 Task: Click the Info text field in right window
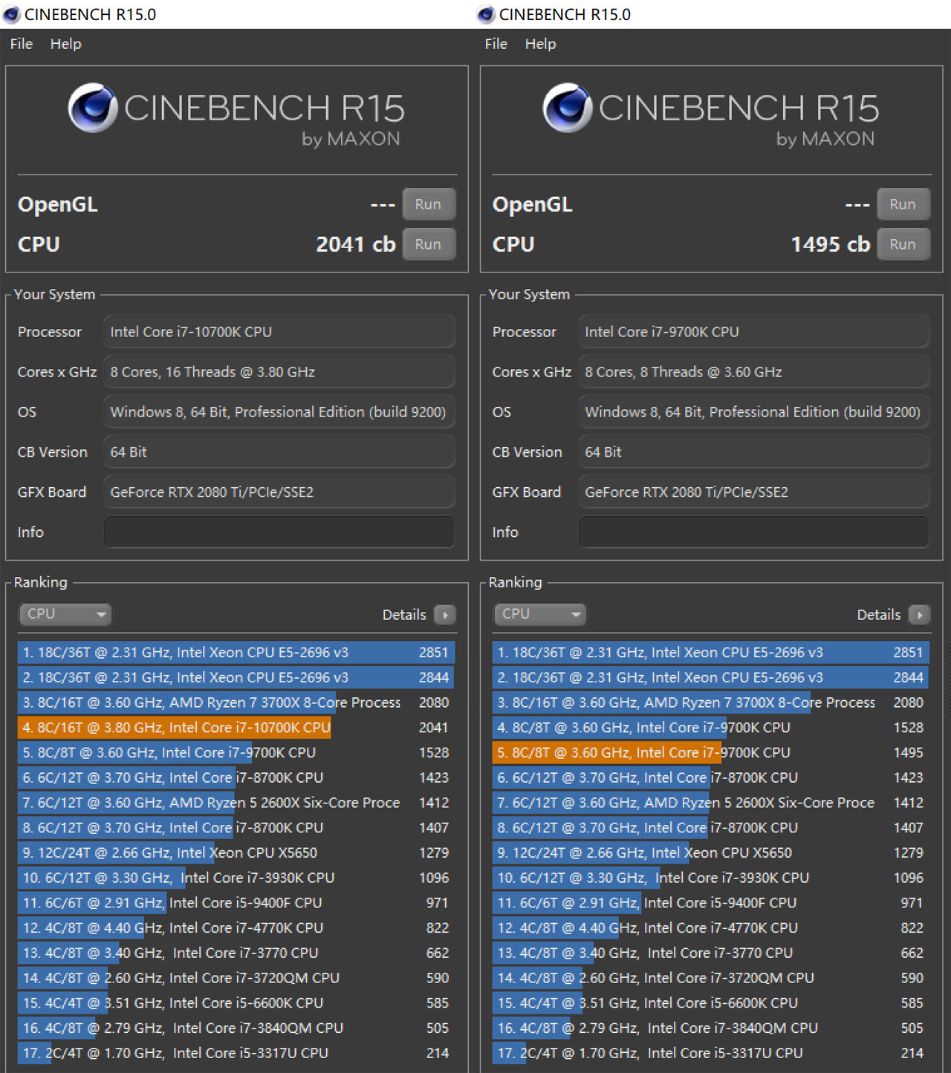[754, 532]
